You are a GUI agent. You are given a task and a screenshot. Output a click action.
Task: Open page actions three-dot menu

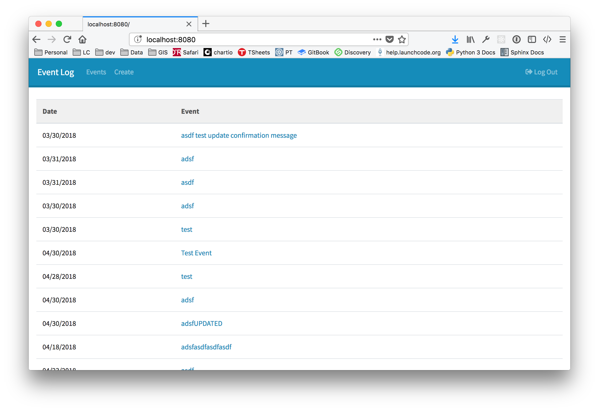coord(377,39)
